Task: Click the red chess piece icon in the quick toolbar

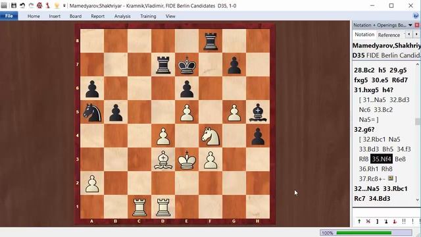Action: pyautogui.click(x=48, y=5)
